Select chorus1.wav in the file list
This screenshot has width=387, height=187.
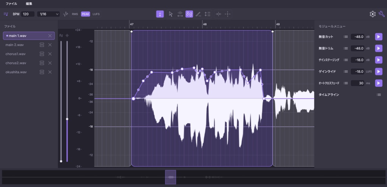pyautogui.click(x=15, y=54)
